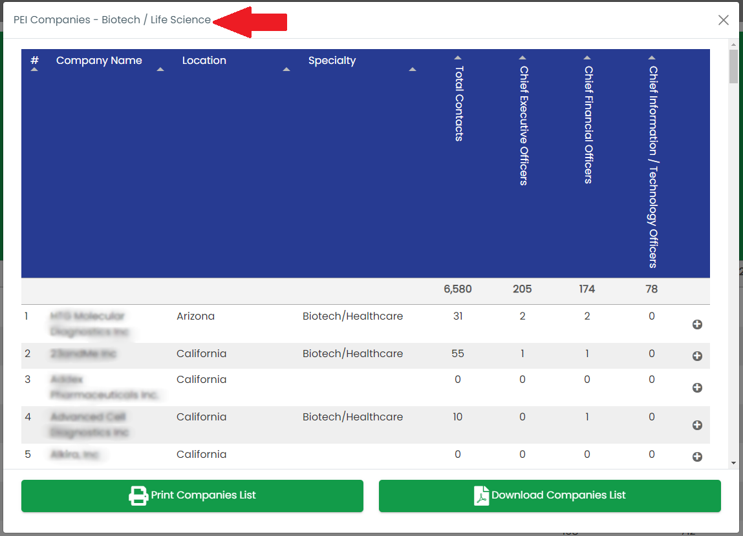Click the Company Name header
This screenshot has height=536, width=743.
[99, 61]
